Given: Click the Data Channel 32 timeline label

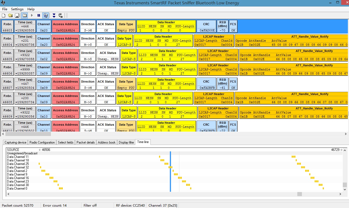Looking at the screenshot, I should click(x=18, y=167).
